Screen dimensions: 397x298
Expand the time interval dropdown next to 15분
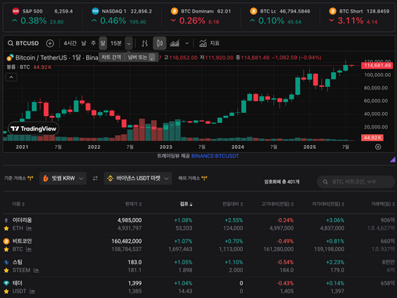click(x=128, y=43)
